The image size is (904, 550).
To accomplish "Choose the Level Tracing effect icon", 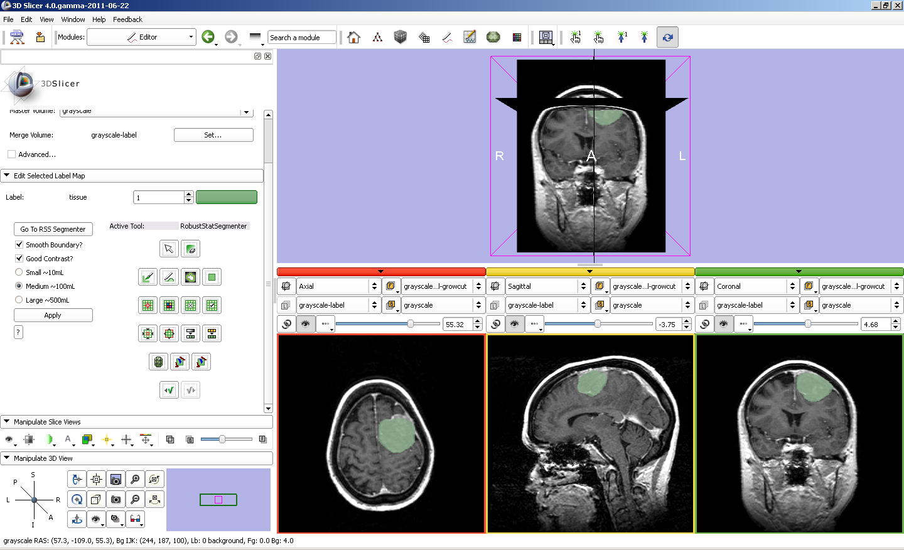I will (190, 277).
